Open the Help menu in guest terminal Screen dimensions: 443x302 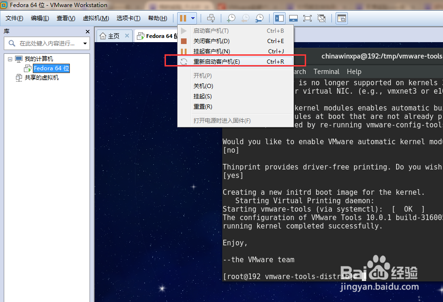[x=354, y=72]
